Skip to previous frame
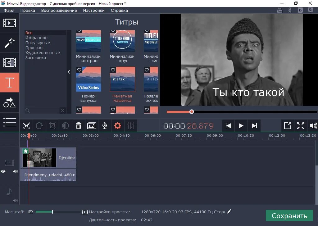This screenshot has height=226, width=318. pyautogui.click(x=228, y=126)
